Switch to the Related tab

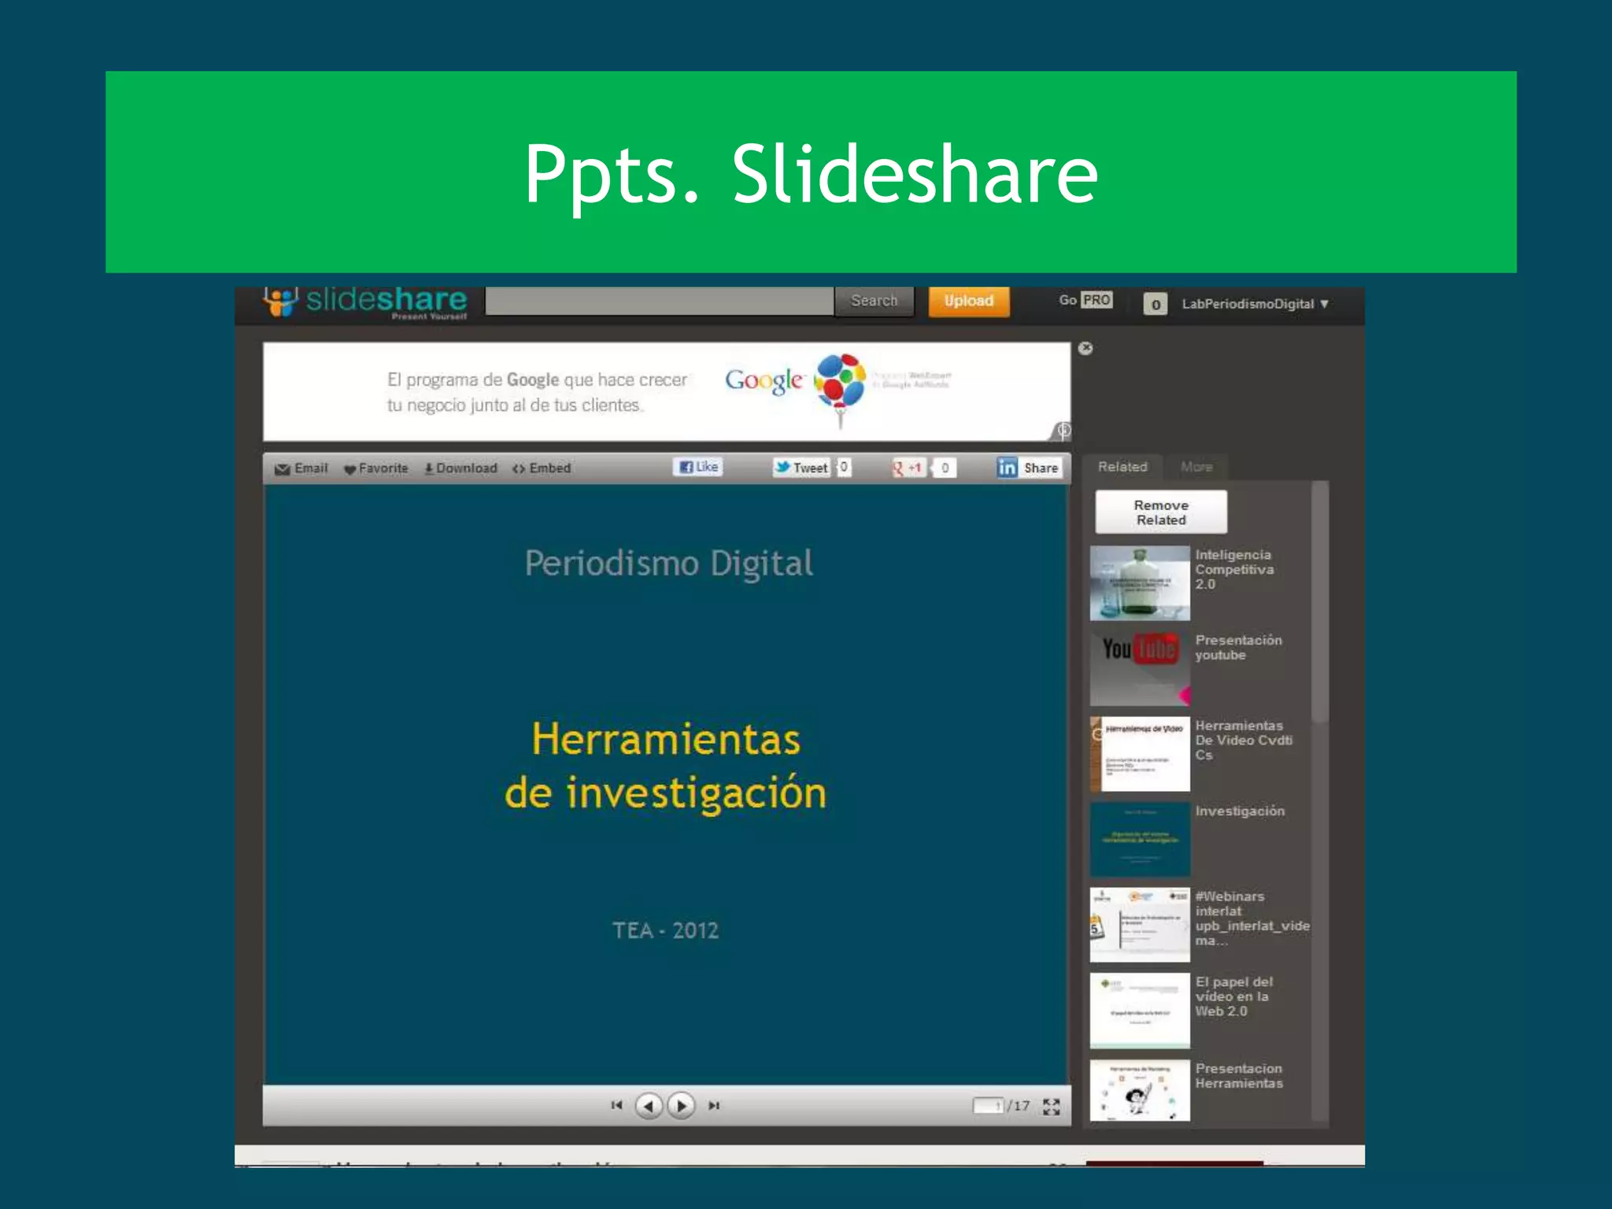(1123, 467)
